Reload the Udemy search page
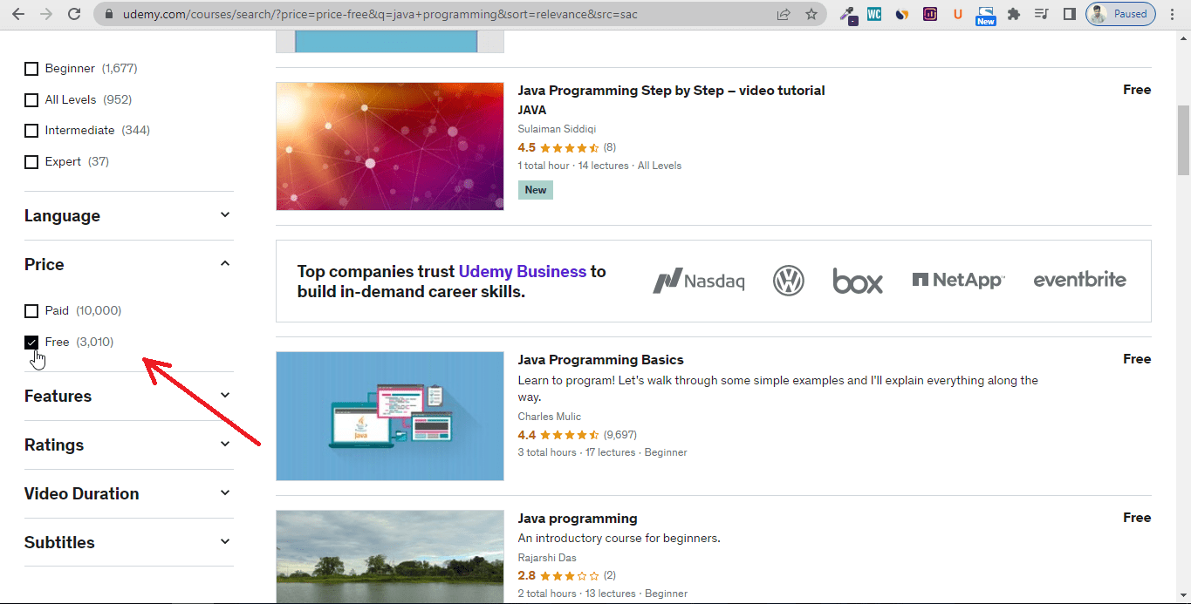Viewport: 1191px width, 604px height. coord(74,14)
